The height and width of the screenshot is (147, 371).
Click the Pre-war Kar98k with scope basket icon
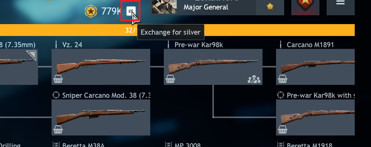pyautogui.click(x=282, y=129)
